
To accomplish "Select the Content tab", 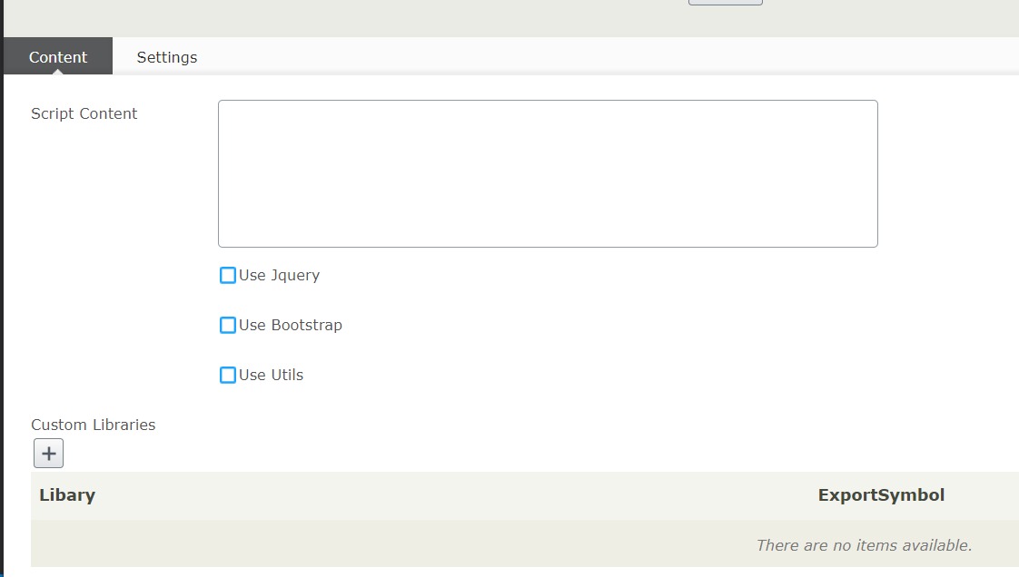I will click(x=58, y=57).
